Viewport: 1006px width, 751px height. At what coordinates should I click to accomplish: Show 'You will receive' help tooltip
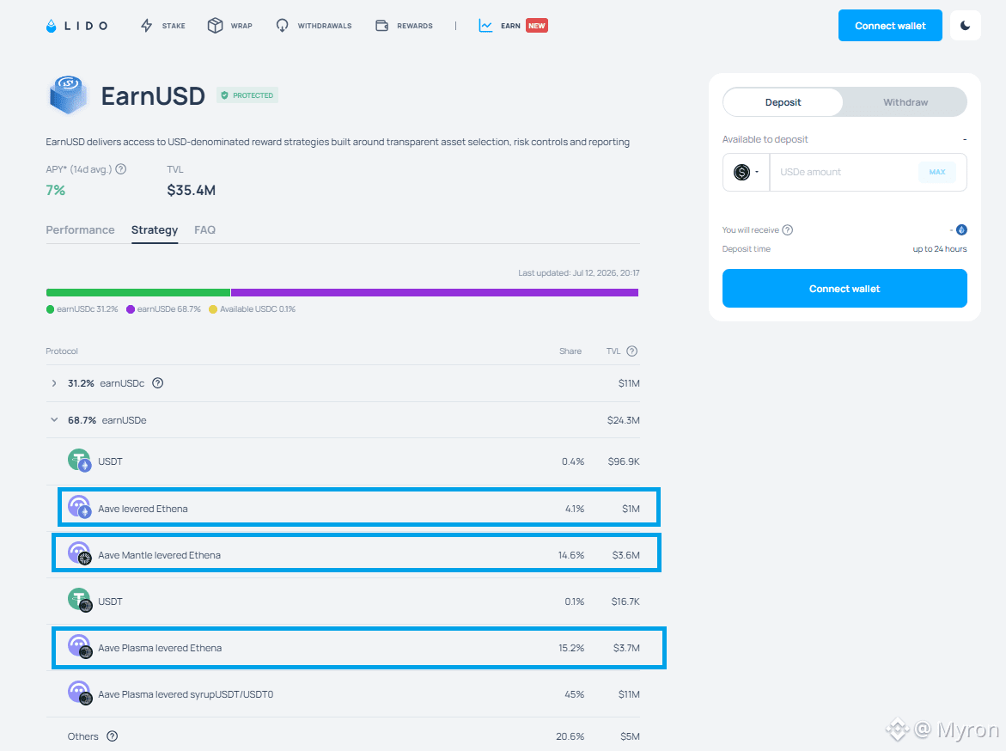click(x=788, y=229)
